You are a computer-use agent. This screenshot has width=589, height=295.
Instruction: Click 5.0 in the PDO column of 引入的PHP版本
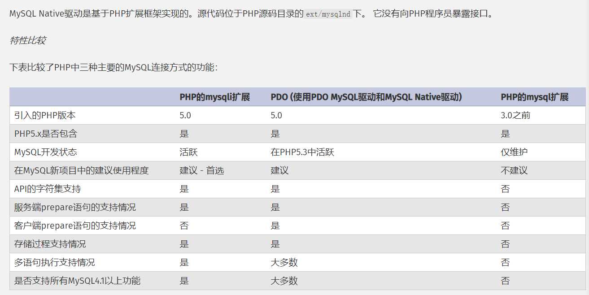click(x=276, y=115)
